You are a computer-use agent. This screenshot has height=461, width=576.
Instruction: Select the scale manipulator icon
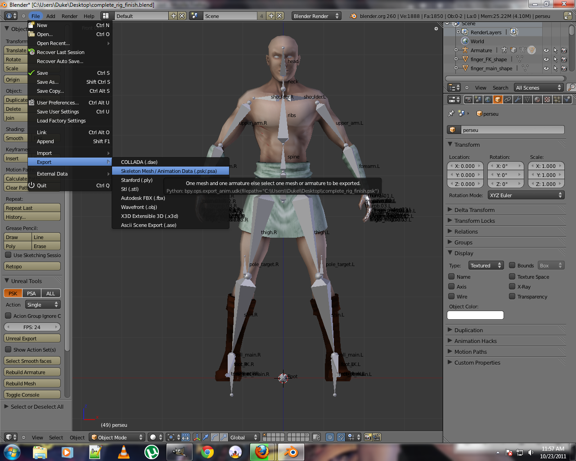[x=224, y=437]
